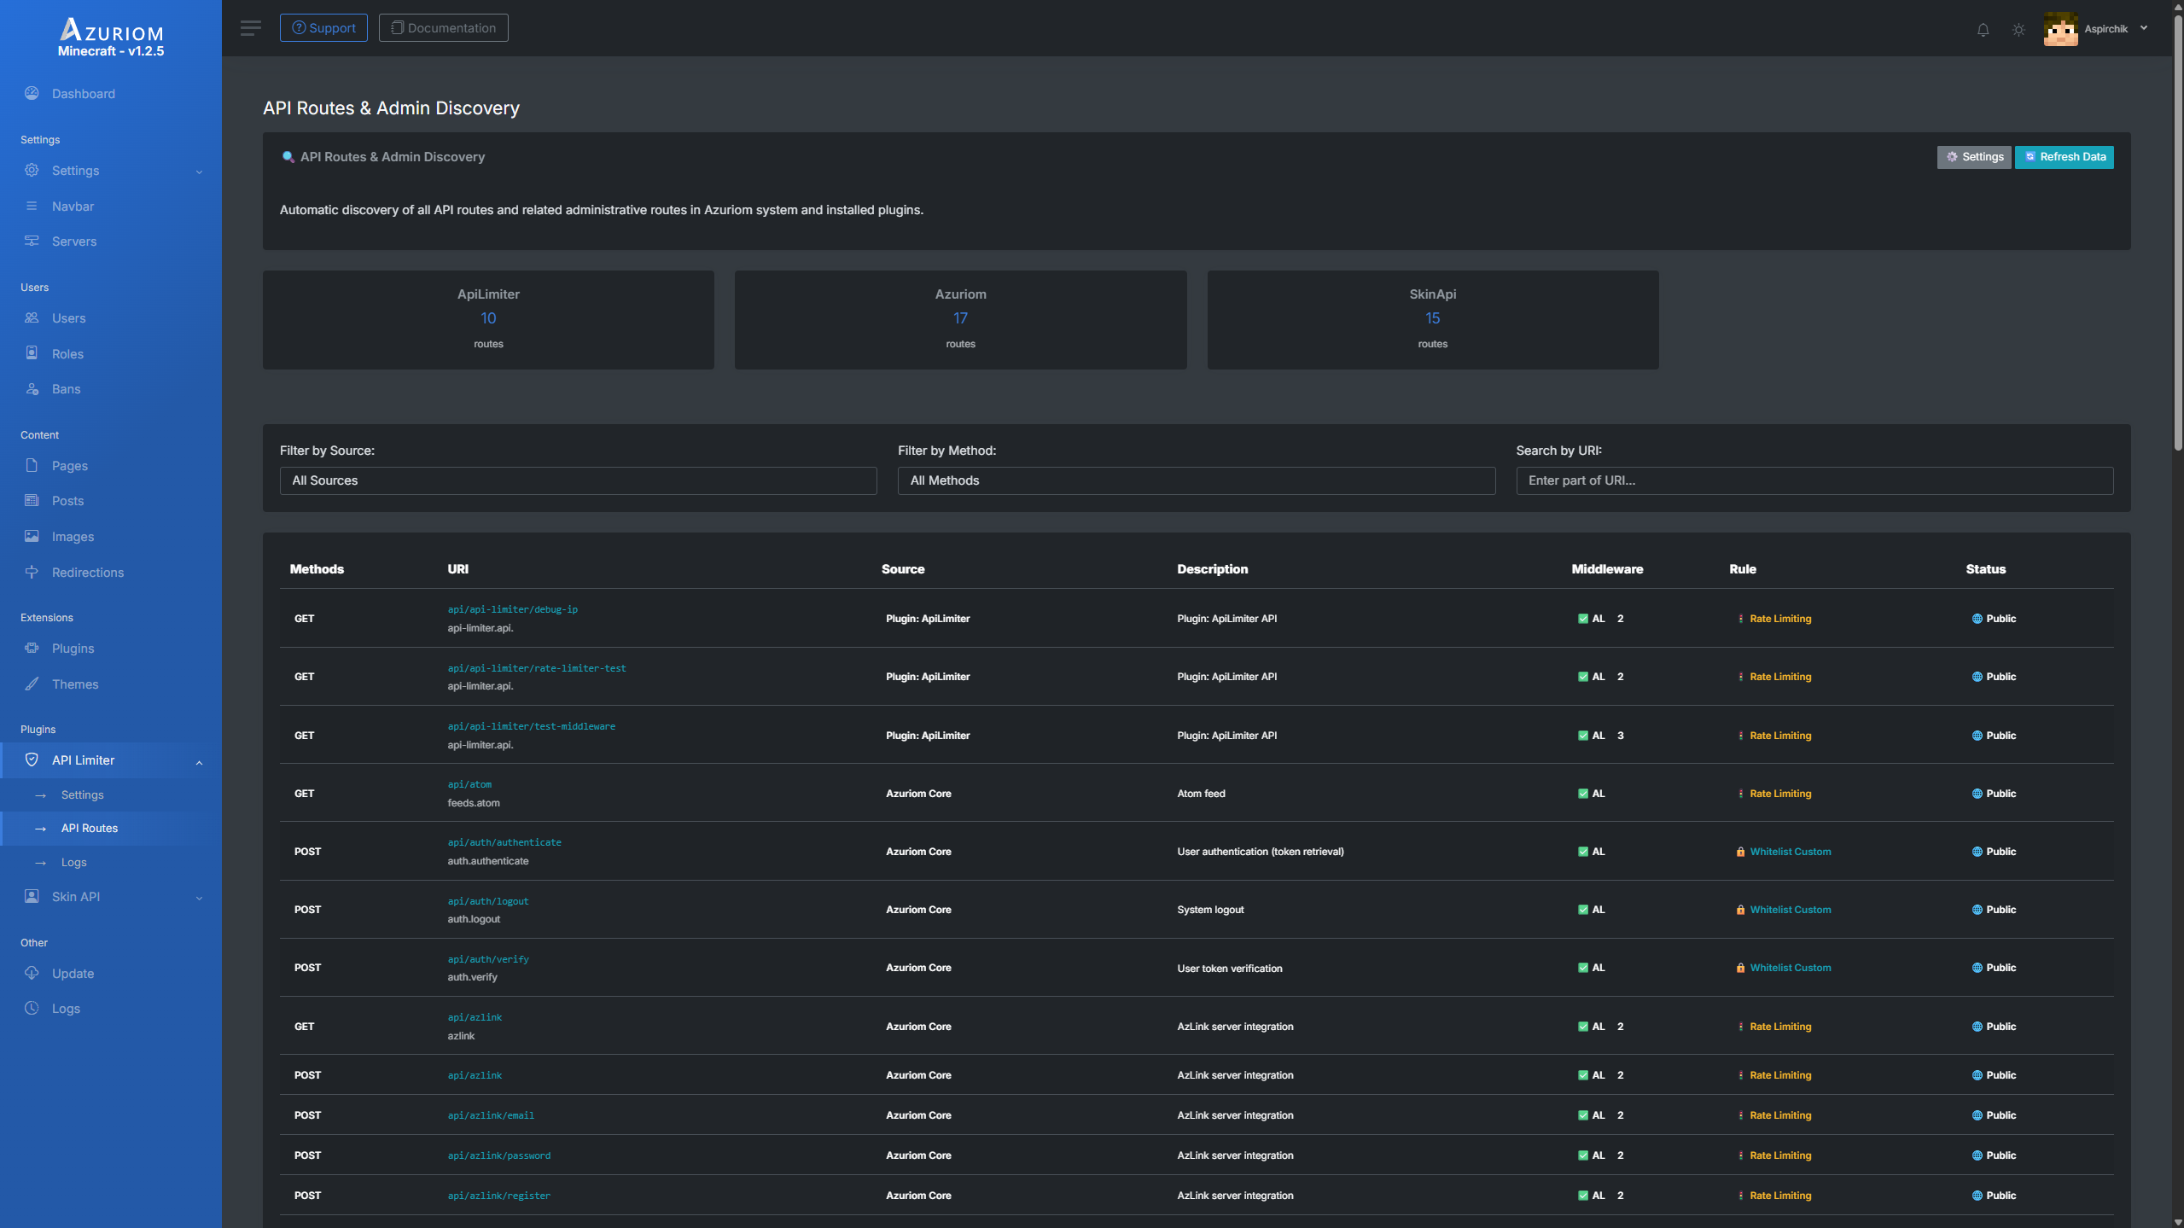The width and height of the screenshot is (2184, 1228).
Task: Click the Themes brush icon
Action: (x=32, y=684)
